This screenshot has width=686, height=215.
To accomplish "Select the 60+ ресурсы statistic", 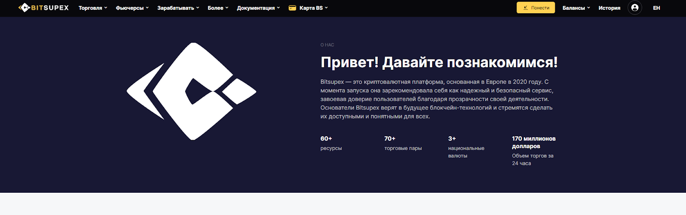I will (331, 143).
